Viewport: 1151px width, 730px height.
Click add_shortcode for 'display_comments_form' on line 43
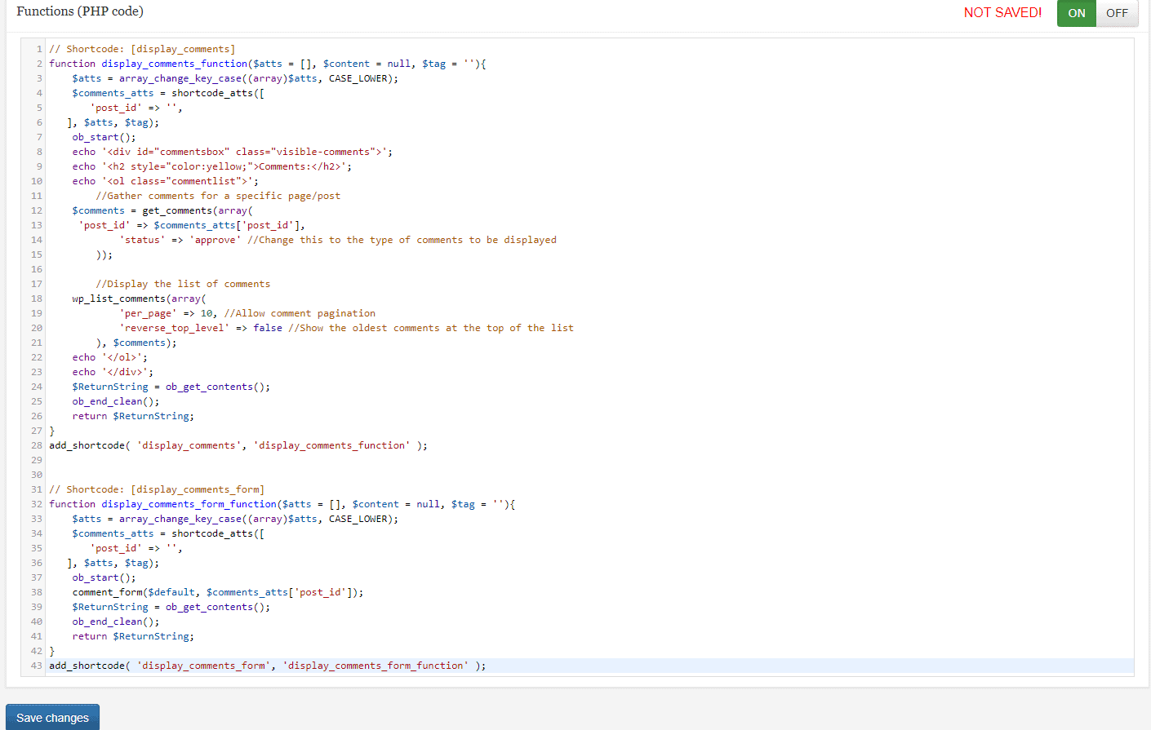[x=268, y=666]
